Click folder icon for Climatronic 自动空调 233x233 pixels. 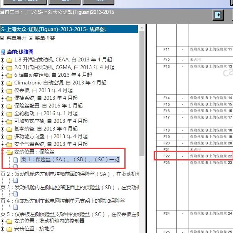click(x=9, y=83)
